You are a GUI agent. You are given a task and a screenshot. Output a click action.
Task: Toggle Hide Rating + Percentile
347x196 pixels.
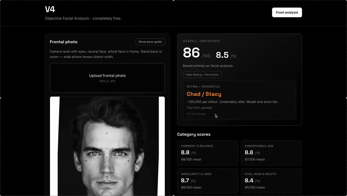[x=202, y=75]
